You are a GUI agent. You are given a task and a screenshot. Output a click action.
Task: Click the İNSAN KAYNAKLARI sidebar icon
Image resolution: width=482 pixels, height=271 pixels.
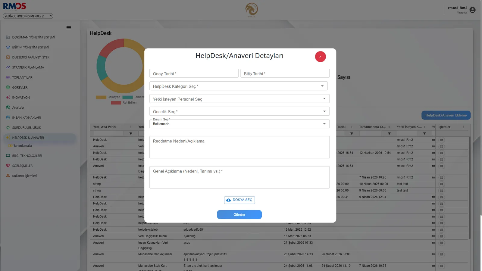point(8,117)
